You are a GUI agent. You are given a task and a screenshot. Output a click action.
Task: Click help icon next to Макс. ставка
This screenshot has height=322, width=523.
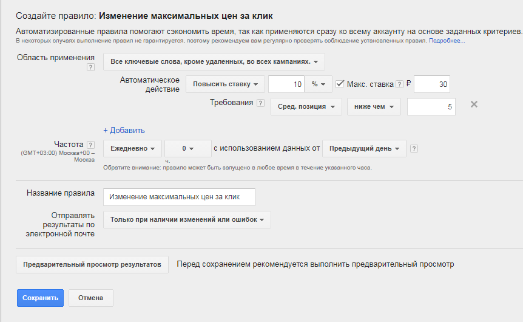[x=400, y=84]
